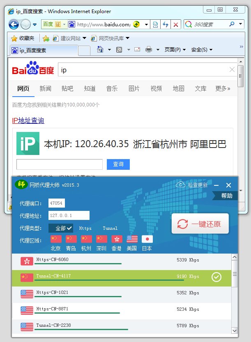Clear the Baidu search box with X

click(232, 69)
